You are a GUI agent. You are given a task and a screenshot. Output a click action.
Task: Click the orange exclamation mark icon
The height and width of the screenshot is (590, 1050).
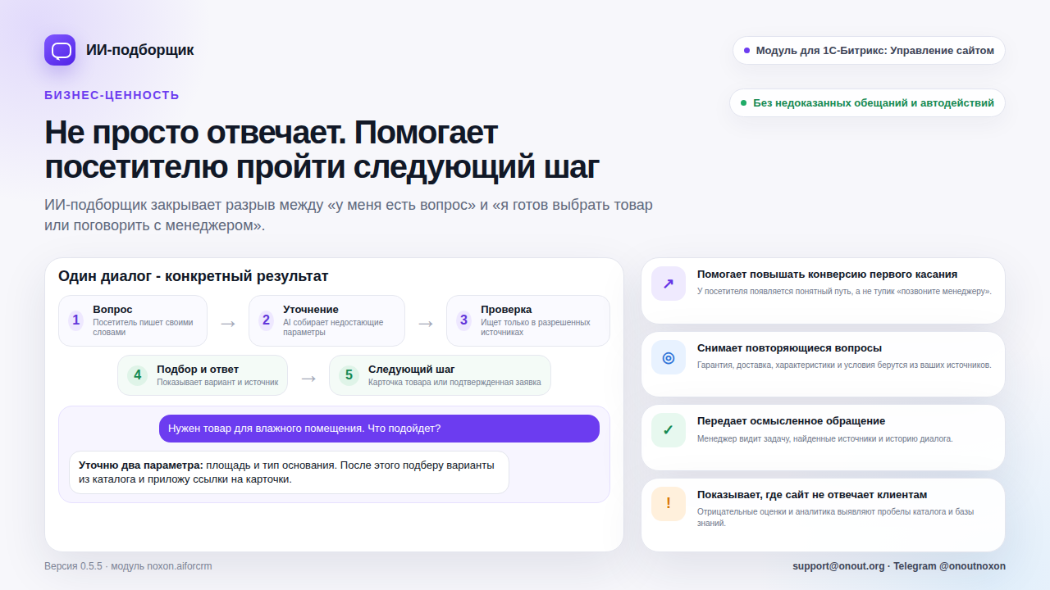(669, 503)
